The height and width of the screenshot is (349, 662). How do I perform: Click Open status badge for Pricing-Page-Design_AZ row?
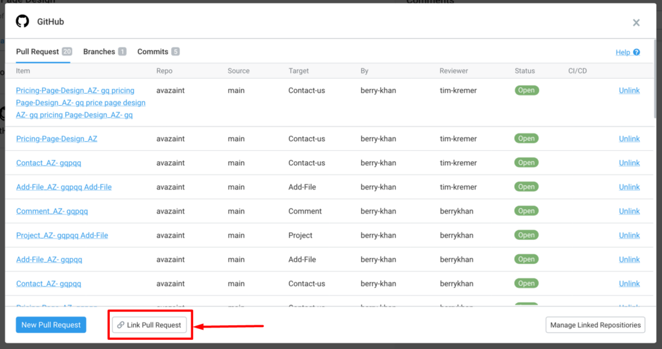[x=526, y=138]
